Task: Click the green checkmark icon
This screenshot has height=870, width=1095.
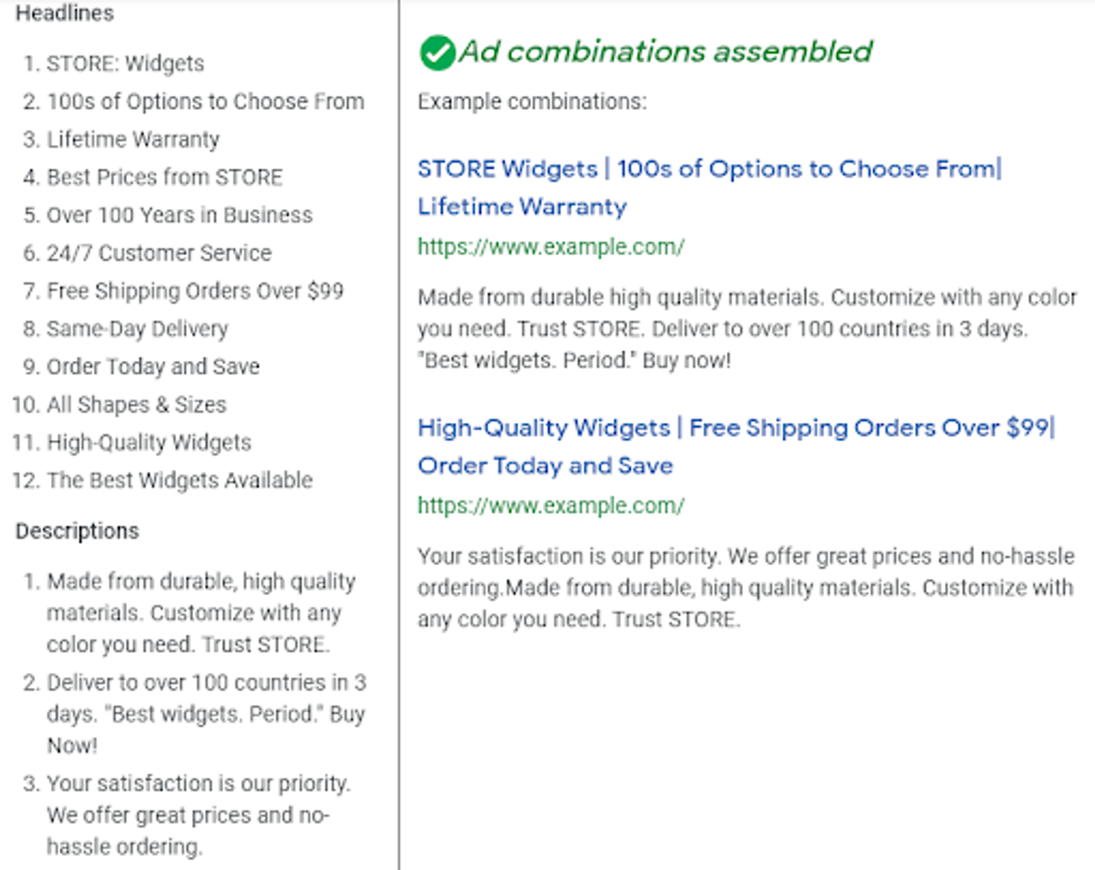Action: click(437, 53)
